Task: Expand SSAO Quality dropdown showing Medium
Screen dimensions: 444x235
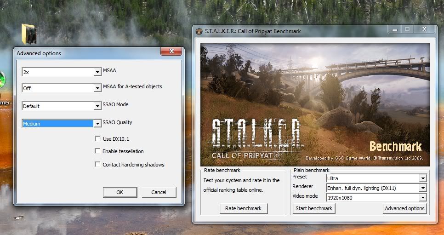Action: click(x=97, y=124)
